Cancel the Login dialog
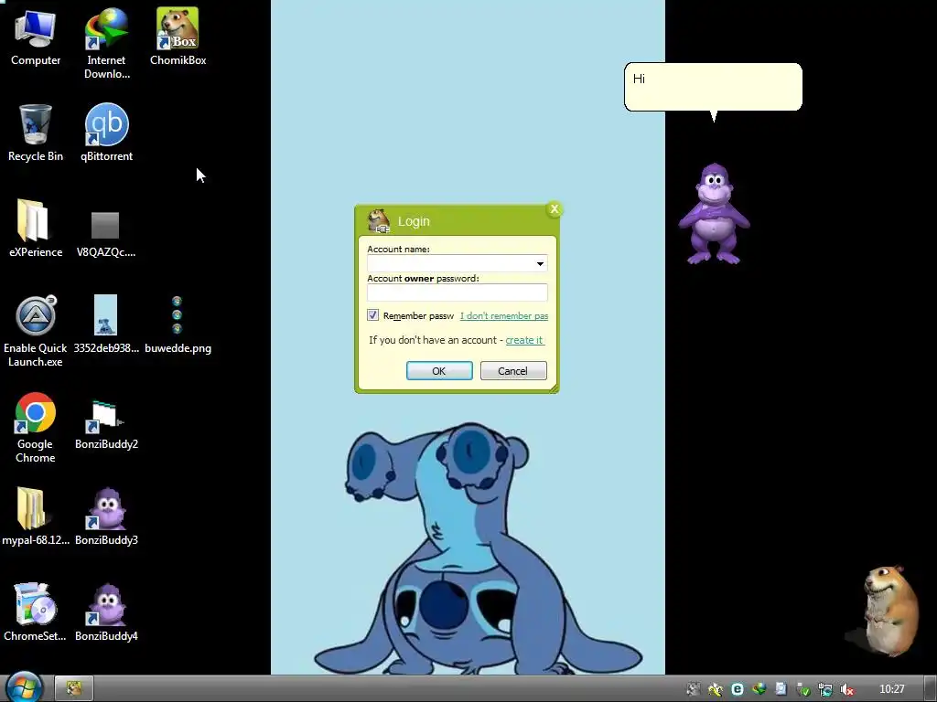 point(513,371)
